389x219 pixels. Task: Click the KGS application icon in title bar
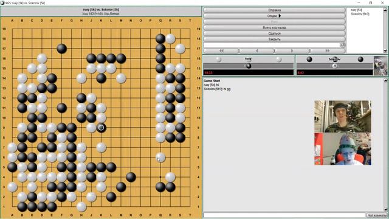[x=2, y=3]
